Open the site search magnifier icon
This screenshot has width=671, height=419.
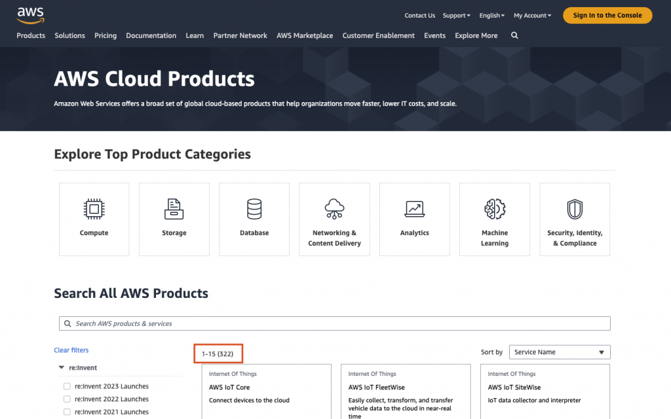(x=514, y=35)
